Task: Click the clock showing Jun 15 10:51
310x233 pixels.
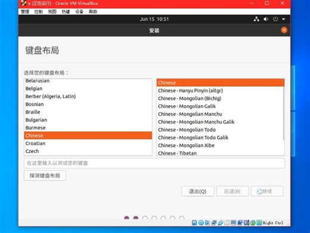Action: (154, 19)
